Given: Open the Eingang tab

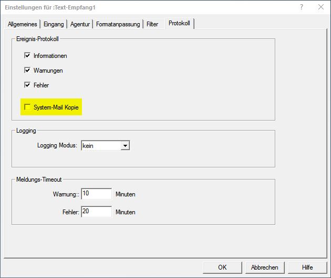Looking at the screenshot, I should click(x=54, y=24).
